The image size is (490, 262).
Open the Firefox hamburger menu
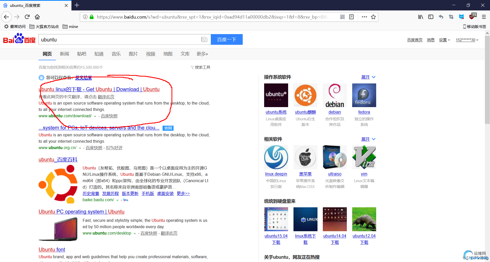[484, 17]
